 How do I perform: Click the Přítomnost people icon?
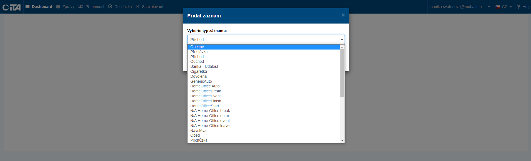(x=81, y=7)
